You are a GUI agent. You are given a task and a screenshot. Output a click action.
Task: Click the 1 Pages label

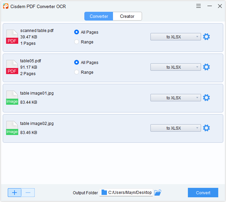pyautogui.click(x=28, y=43)
